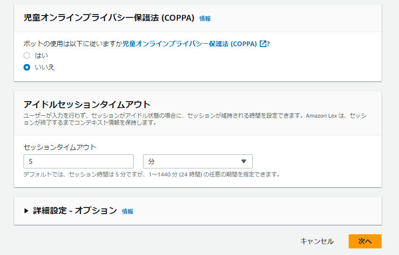Click the 児童オンラインプライバシー保護法 (COPPA) section heading
Screen dimensions: 399x255
109,18
